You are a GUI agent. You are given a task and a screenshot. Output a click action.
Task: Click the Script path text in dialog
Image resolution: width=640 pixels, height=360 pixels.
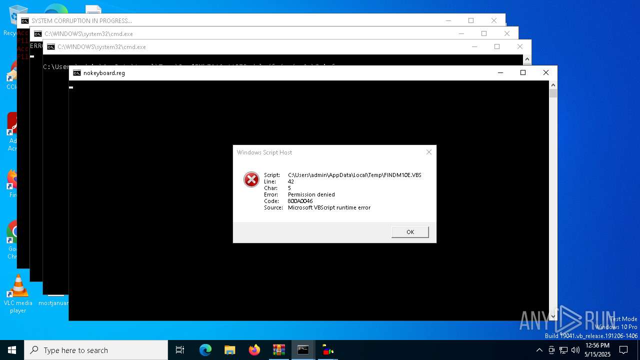[x=354, y=175]
